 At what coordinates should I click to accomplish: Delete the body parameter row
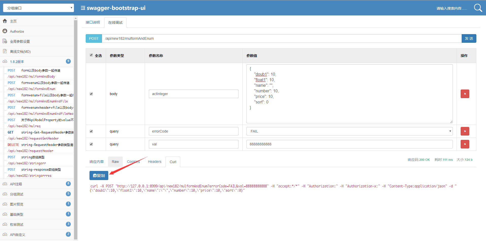tap(465, 94)
